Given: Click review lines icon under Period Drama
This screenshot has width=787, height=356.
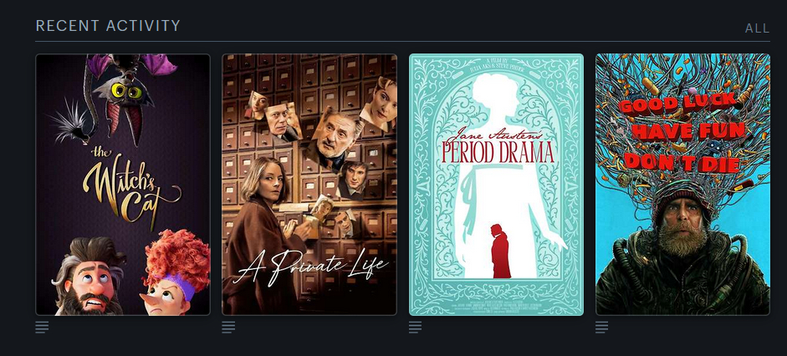Looking at the screenshot, I should [x=415, y=328].
